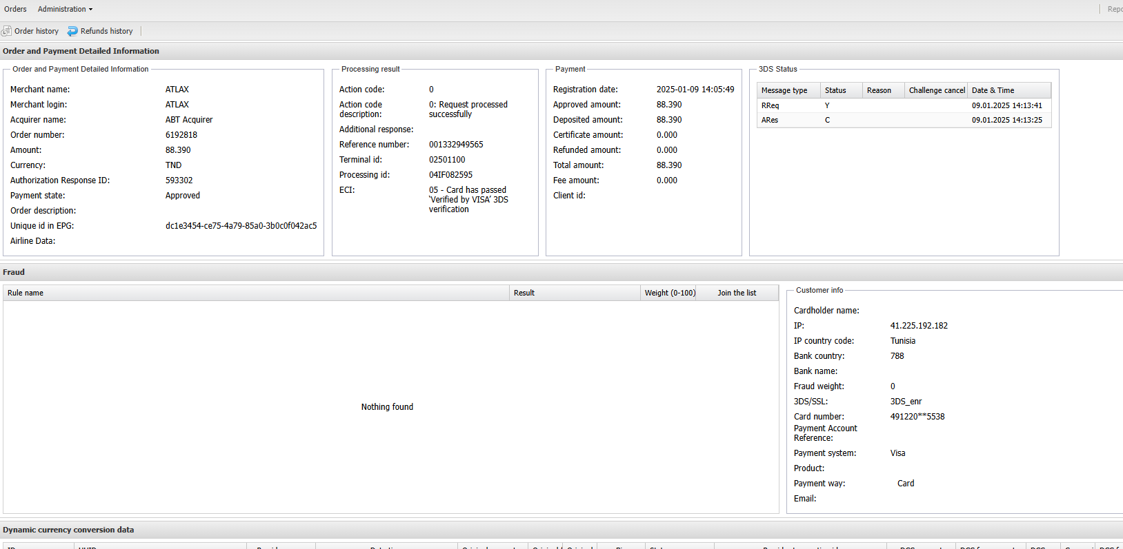Expand the Administration dropdown menu

point(65,9)
